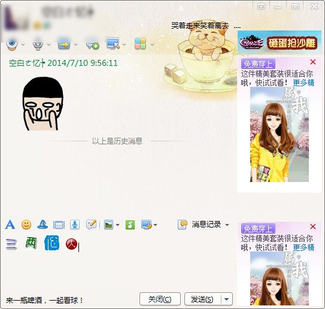Click the lower QQ show girl avatar image
Screen dimensions: 325x309
pos(280,278)
